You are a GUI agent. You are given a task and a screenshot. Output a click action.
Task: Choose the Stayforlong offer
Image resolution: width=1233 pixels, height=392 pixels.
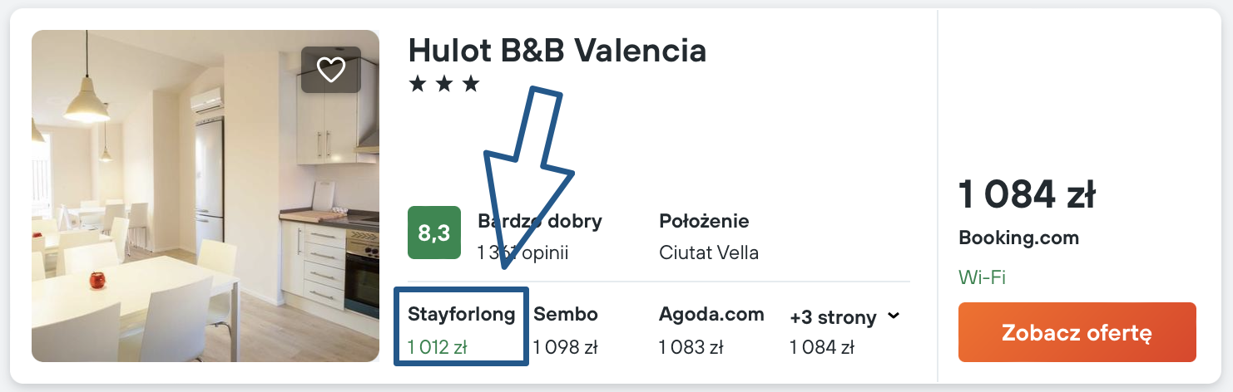(x=461, y=315)
